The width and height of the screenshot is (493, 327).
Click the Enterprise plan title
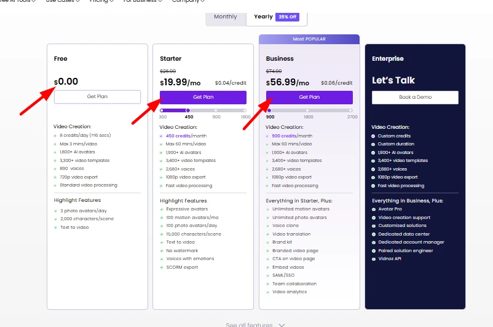pyautogui.click(x=388, y=59)
